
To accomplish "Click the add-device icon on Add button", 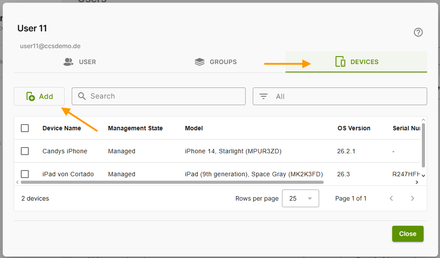I will pyautogui.click(x=31, y=96).
